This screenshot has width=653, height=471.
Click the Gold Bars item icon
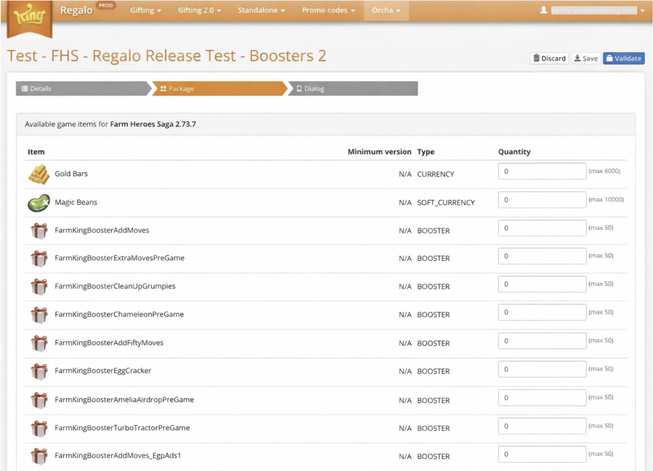[39, 174]
